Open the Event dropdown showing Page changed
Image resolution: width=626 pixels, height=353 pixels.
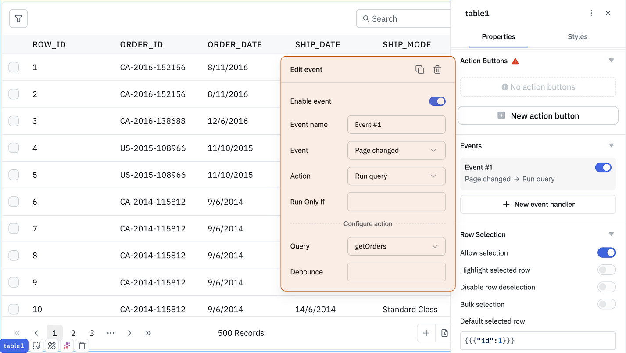397,150
